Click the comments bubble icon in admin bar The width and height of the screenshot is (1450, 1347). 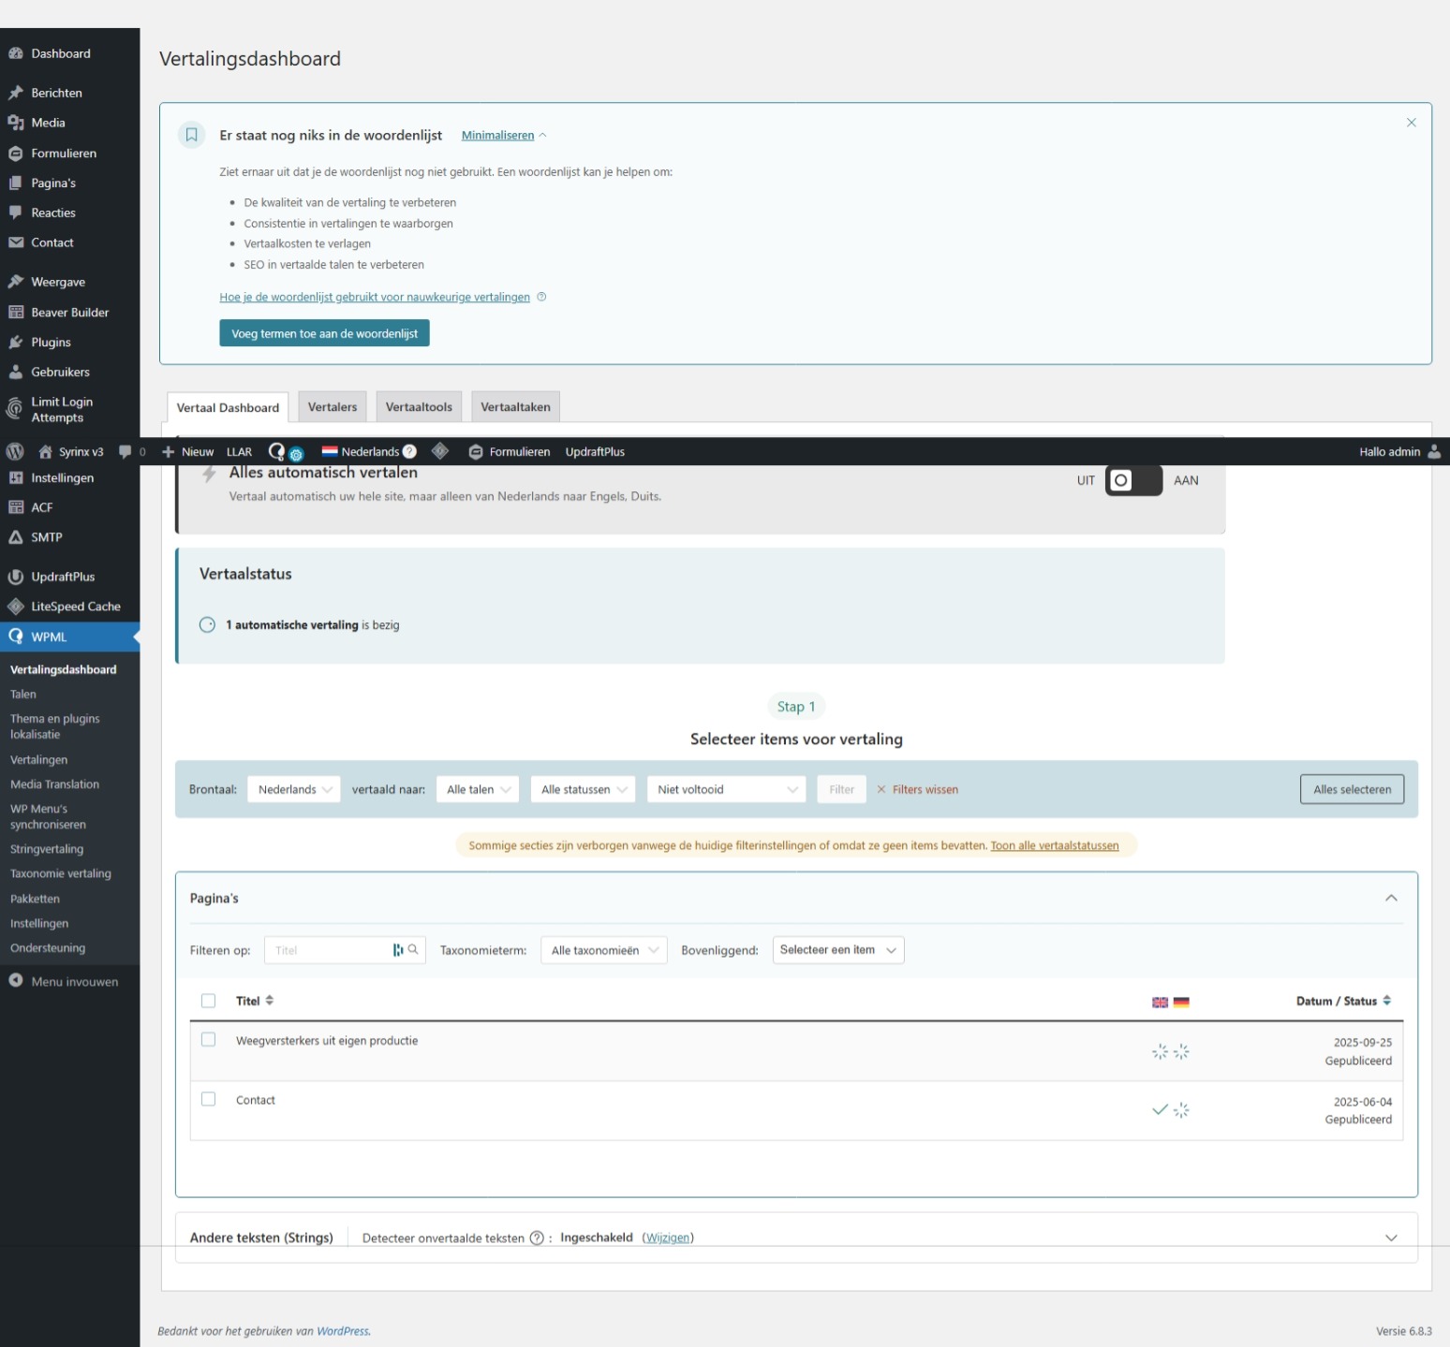tap(126, 451)
